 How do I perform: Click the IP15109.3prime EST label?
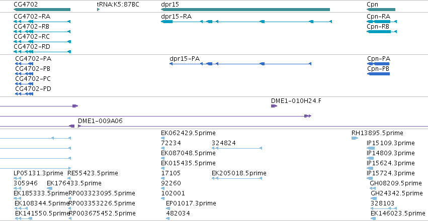point(391,143)
